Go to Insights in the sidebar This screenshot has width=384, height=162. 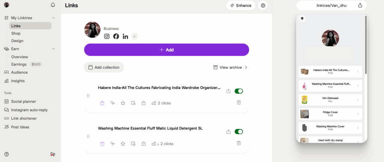18,81
